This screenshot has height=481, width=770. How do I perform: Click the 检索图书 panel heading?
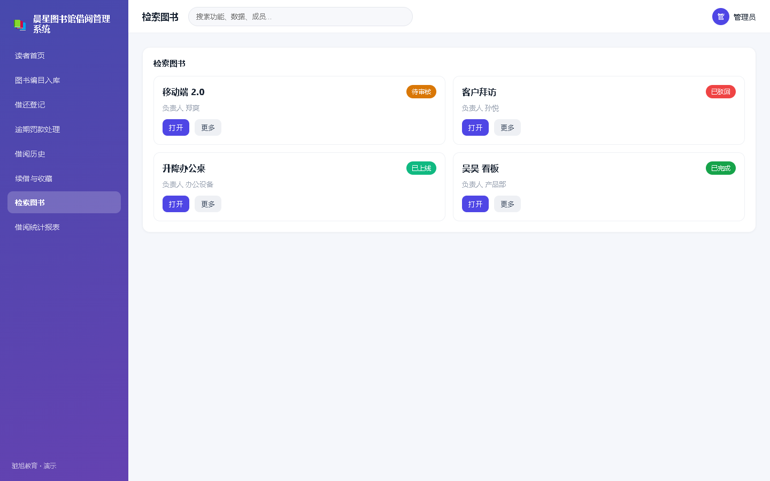tap(170, 64)
